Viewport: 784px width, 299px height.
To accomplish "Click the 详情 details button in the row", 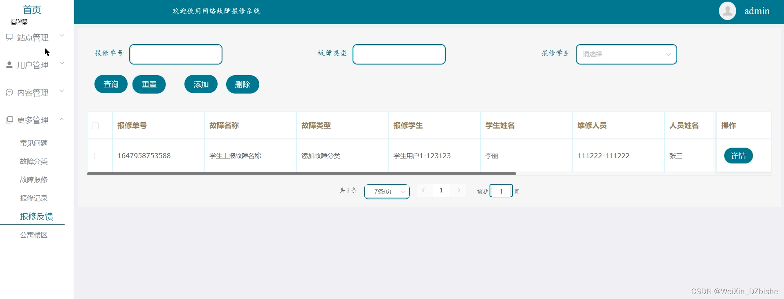I will (738, 156).
